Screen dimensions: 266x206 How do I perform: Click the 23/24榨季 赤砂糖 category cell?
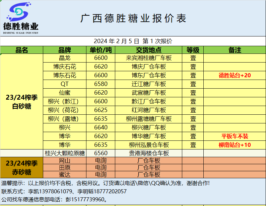(x=22, y=168)
